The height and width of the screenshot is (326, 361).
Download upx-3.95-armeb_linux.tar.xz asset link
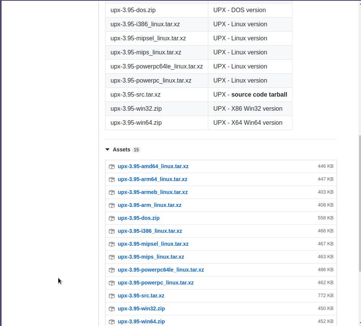153,192
